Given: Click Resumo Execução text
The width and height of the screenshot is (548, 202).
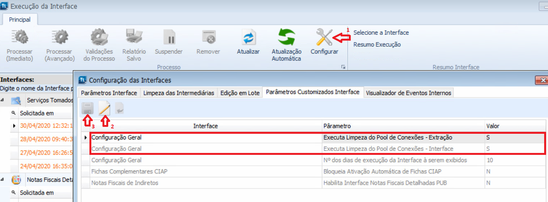Looking at the screenshot, I should click(377, 44).
